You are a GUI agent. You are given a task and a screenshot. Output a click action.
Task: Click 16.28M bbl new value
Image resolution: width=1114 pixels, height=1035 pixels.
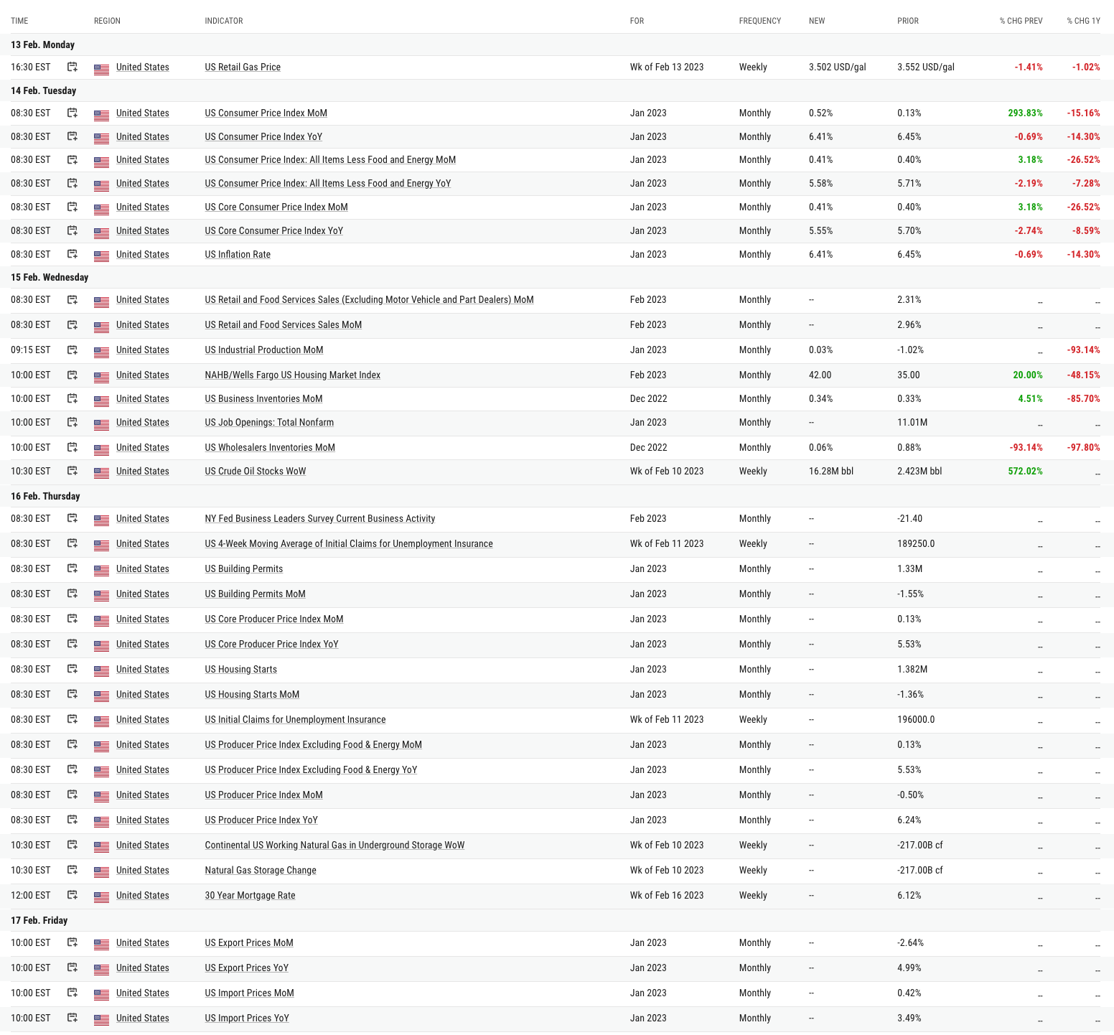(831, 471)
